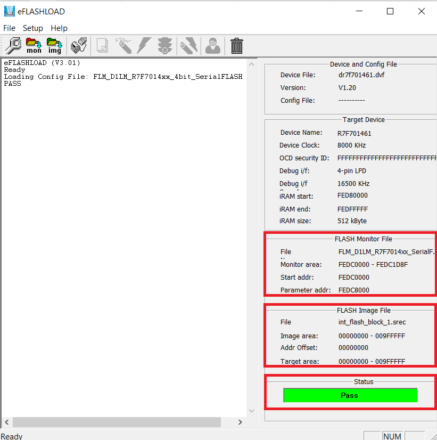This screenshot has height=440, width=437.
Task: Click the 'Status' group title
Action: (x=364, y=382)
